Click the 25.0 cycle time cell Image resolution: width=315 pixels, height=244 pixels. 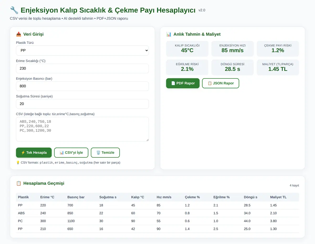click(247, 229)
